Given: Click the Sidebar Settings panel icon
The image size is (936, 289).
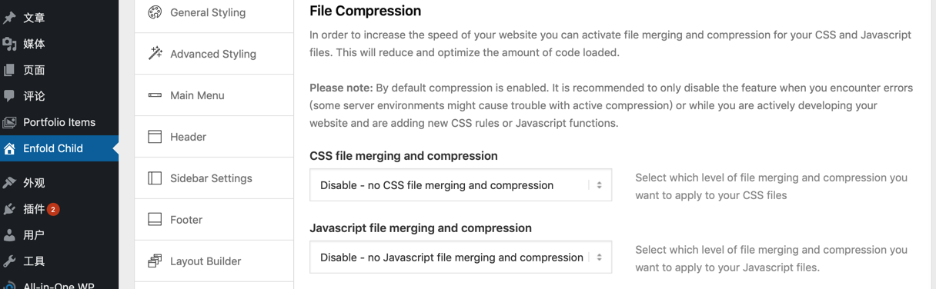Looking at the screenshot, I should tap(155, 178).
